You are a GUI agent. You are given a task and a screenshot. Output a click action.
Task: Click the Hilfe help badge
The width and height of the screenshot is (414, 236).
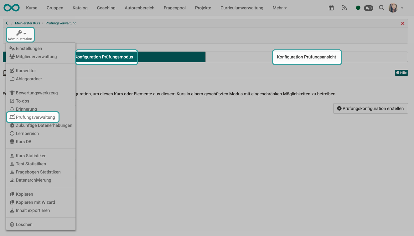pos(401,73)
